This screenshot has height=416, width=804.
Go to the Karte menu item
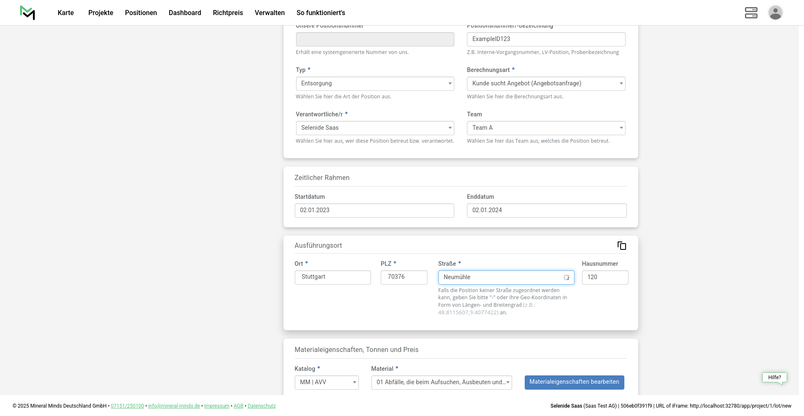66,13
